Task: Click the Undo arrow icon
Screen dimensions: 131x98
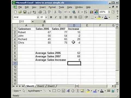Action: (66, 12)
